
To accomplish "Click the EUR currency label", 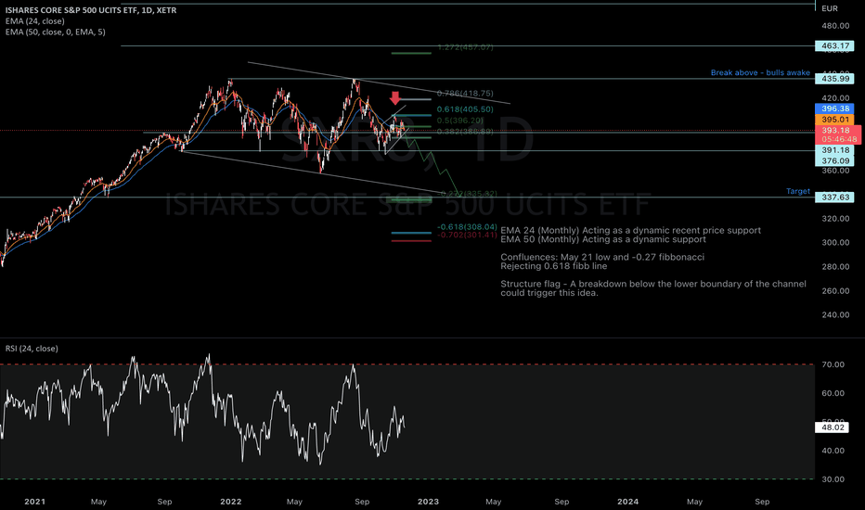I will tap(829, 8).
